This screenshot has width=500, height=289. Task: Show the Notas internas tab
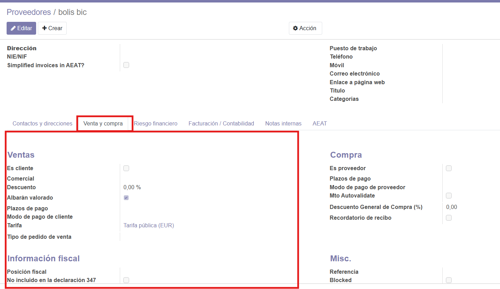click(x=283, y=123)
